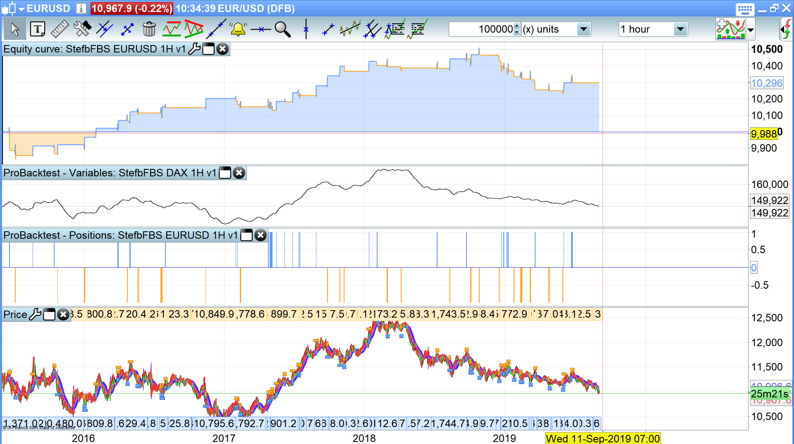Select the ruler measurement tool
This screenshot has height=444, width=794.
[60, 29]
